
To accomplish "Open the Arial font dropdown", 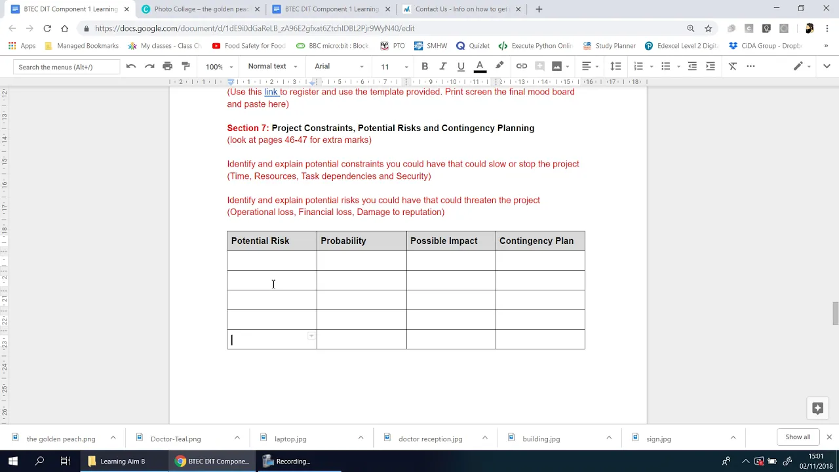I will 339,66.
